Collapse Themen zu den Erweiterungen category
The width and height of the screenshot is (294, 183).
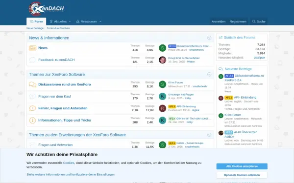tap(209, 135)
